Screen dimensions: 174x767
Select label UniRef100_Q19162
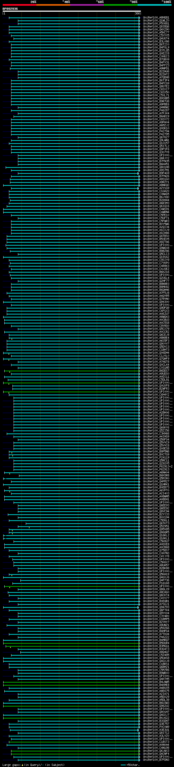[x=156, y=257]
